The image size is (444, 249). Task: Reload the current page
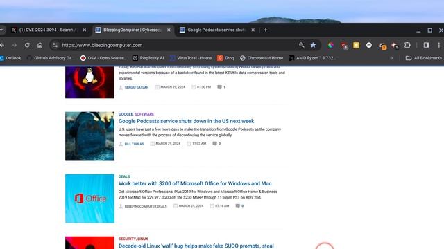[27, 45]
